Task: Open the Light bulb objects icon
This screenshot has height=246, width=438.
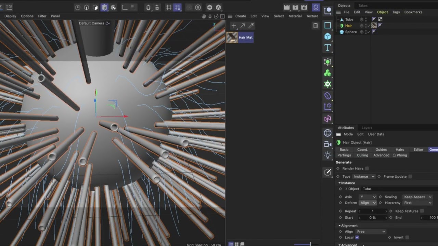Action: coord(327,155)
